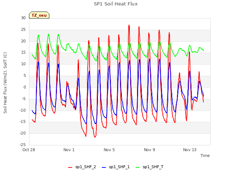
Task: Click the '10' y-axis tick label
Action: click(23, 64)
